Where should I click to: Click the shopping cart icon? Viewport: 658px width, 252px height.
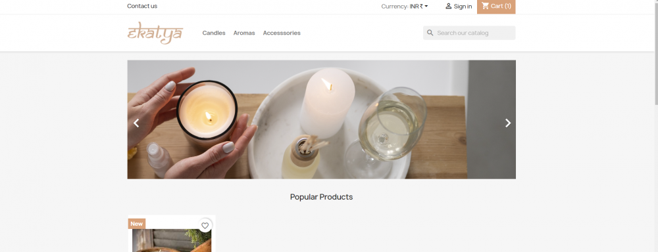point(486,6)
